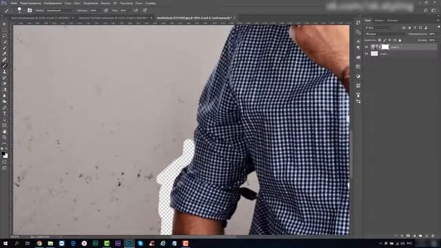This screenshot has width=441, height=248.
Task: Hide the top masked layer
Action: point(367,48)
